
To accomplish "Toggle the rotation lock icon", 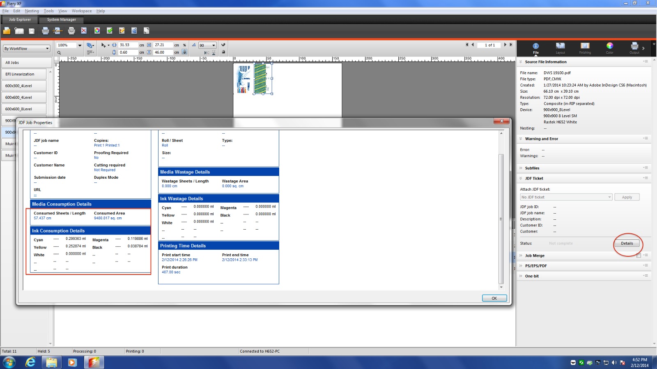I will pyautogui.click(x=223, y=52).
